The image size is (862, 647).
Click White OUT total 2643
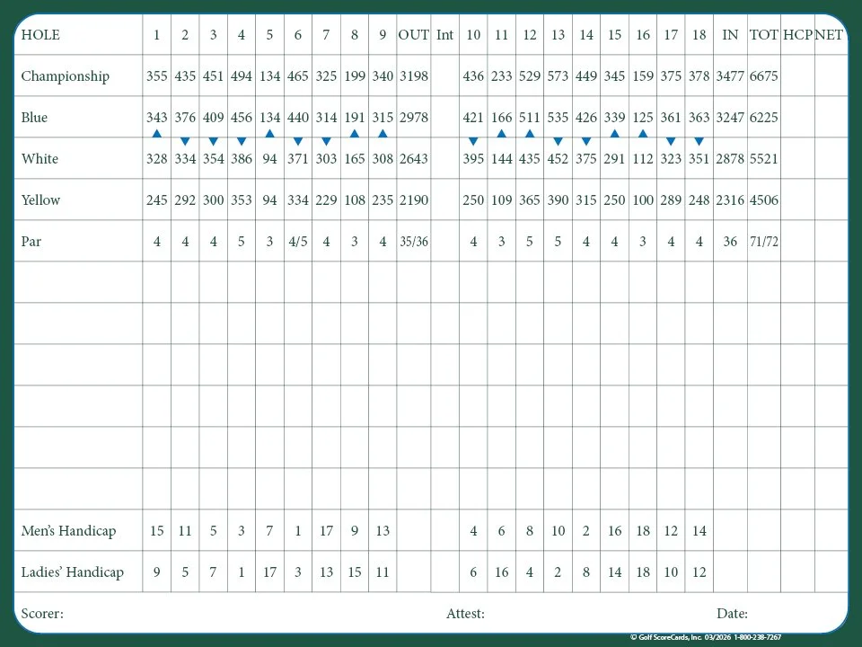pos(413,158)
